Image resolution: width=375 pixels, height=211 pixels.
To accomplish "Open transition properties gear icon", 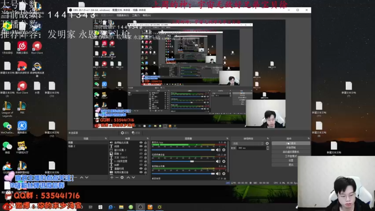I will tap(267, 143).
